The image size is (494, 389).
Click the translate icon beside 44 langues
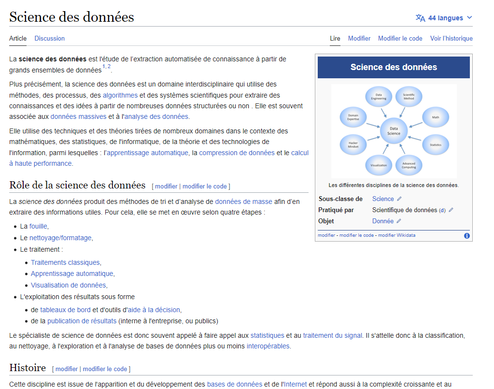point(420,18)
